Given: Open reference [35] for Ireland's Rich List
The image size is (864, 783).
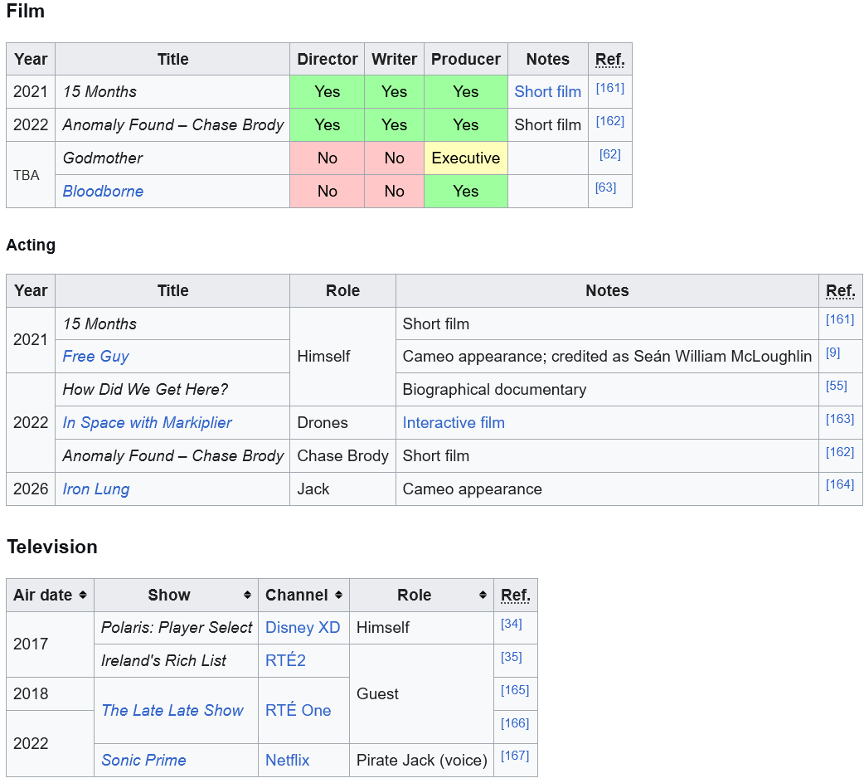Looking at the screenshot, I should (x=512, y=657).
